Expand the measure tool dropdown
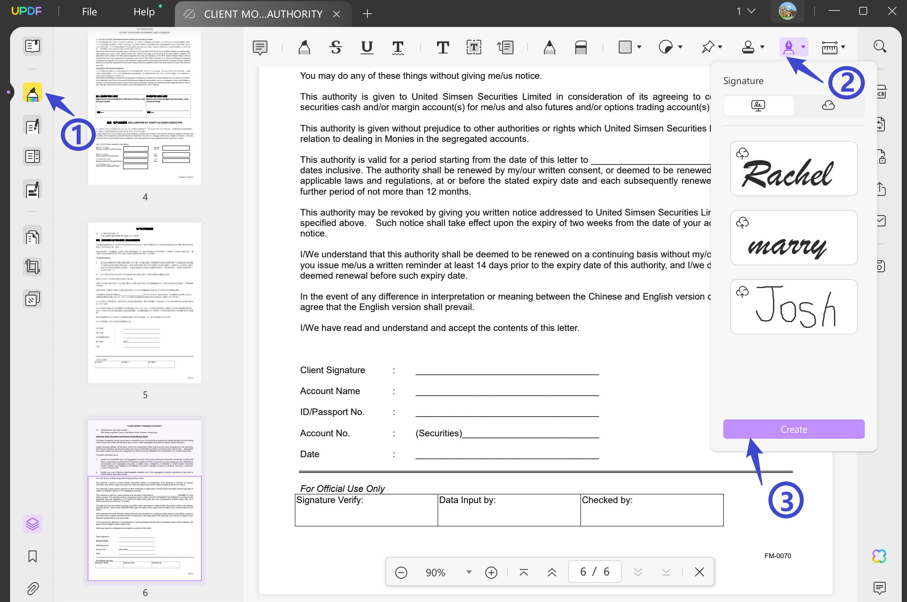 843,47
